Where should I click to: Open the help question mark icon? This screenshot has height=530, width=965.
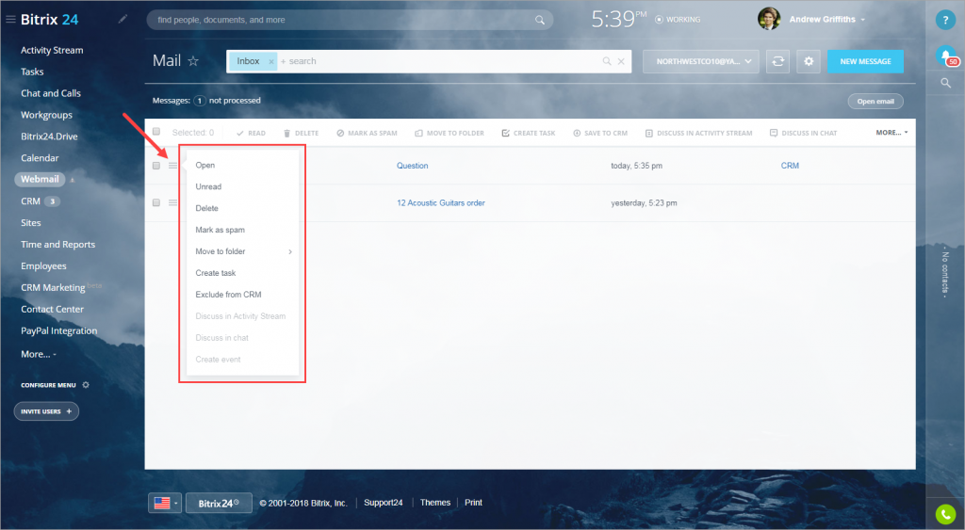click(x=945, y=20)
